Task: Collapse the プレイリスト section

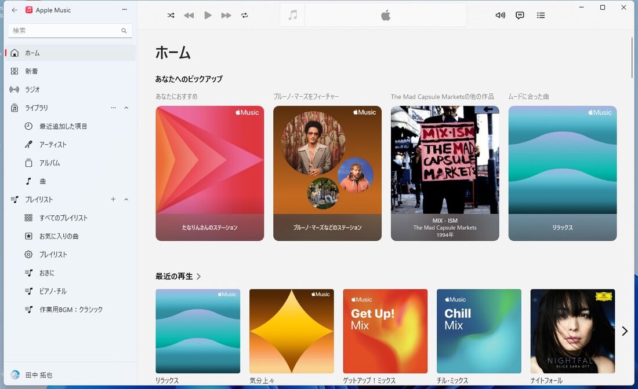Action: pyautogui.click(x=126, y=199)
